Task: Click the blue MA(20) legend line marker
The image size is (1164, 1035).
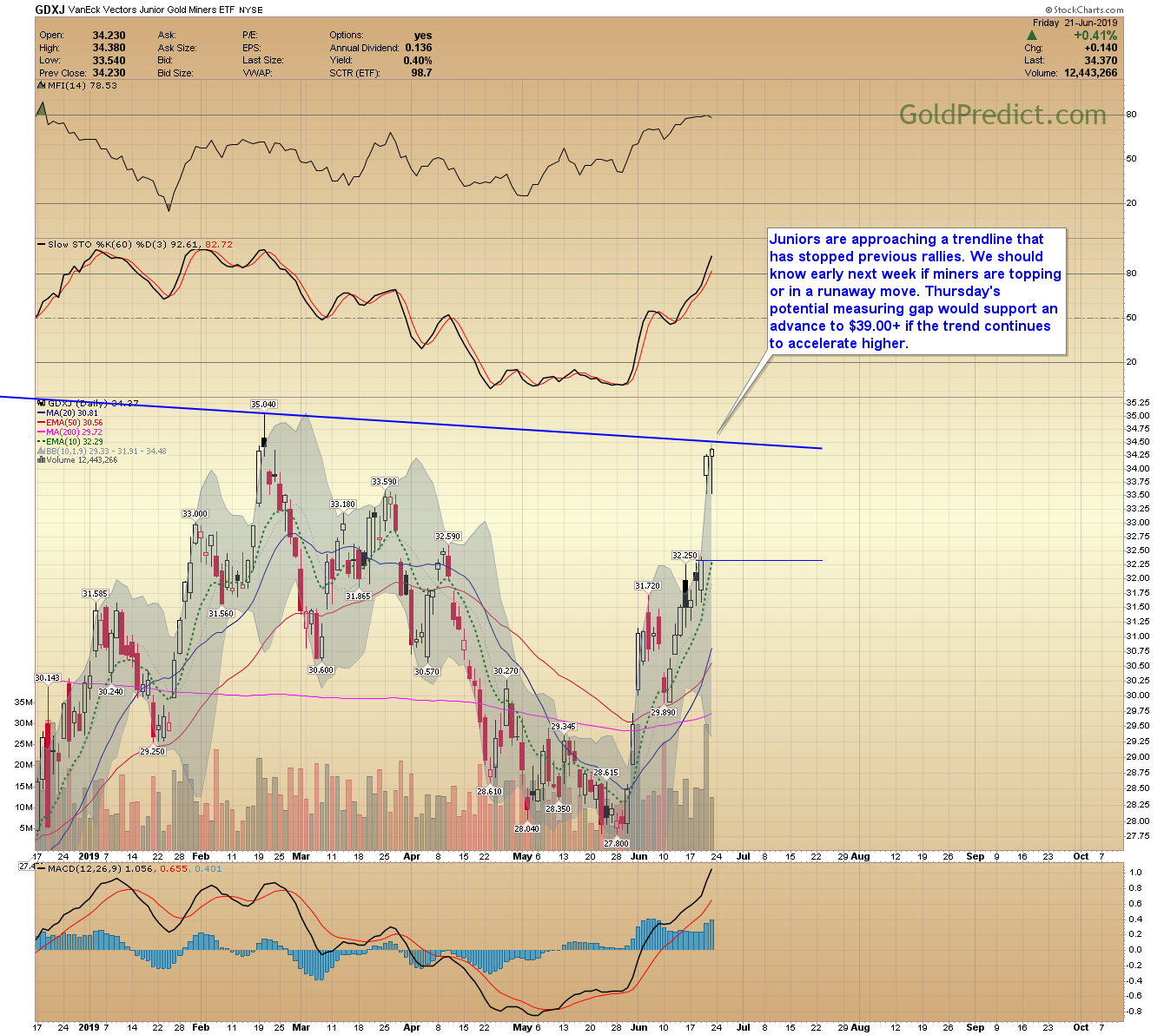Action: tap(40, 413)
